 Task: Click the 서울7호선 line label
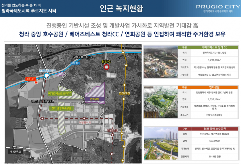pos(112,130)
